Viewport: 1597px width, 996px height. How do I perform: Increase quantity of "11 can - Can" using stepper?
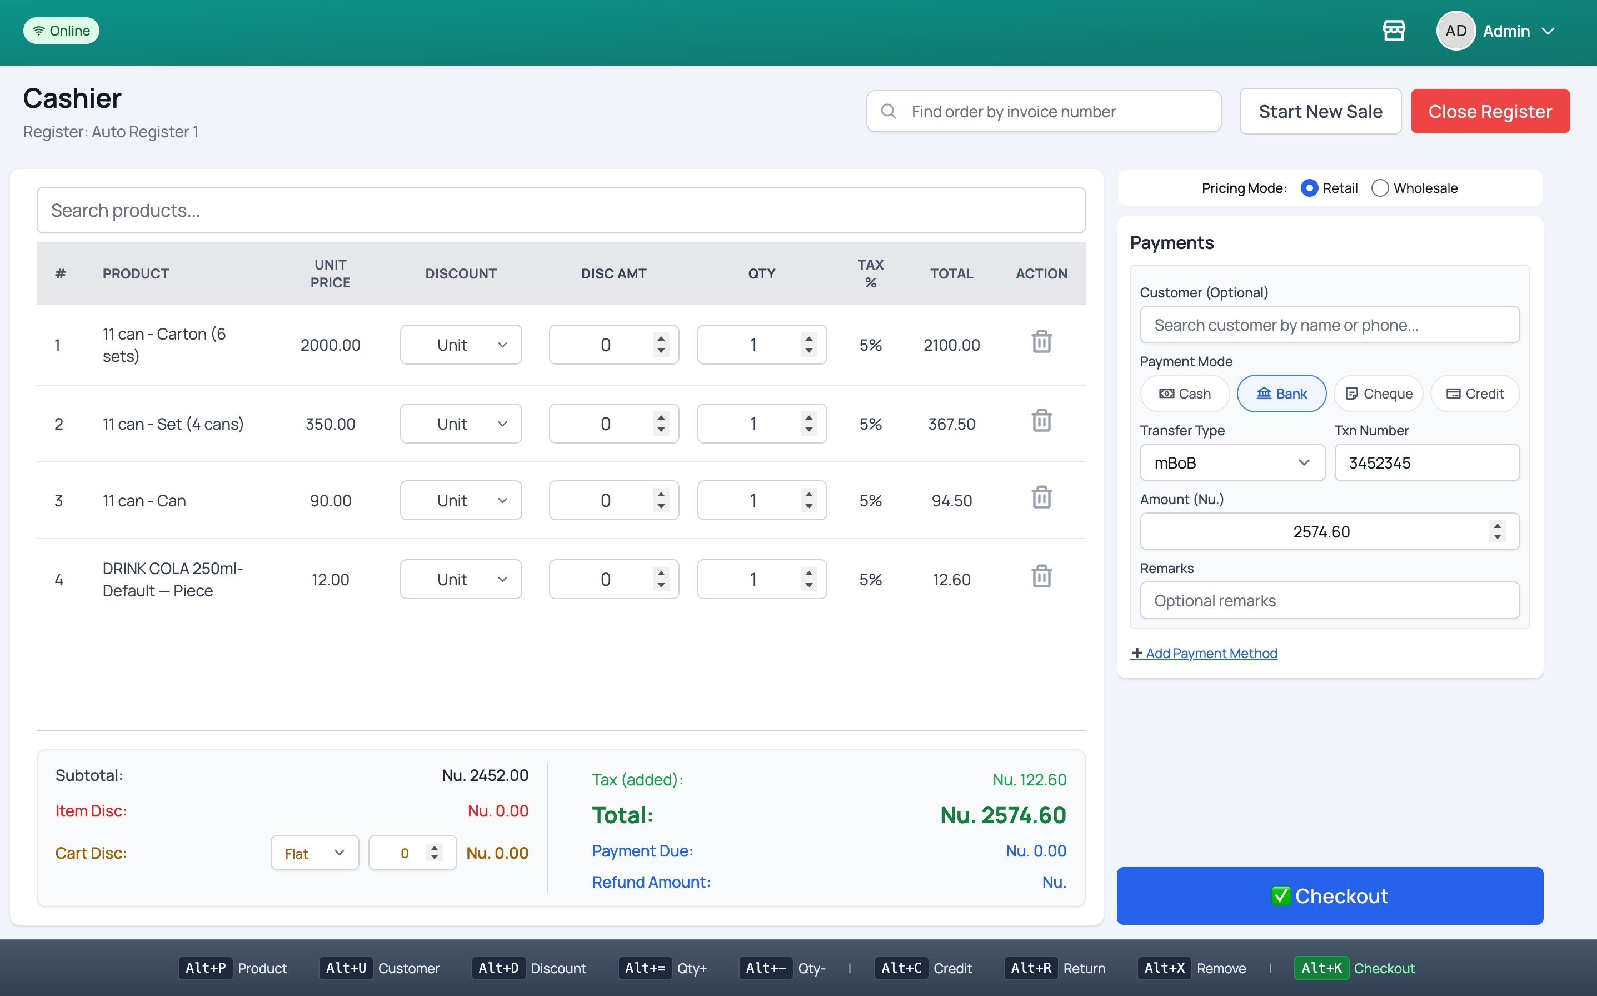[809, 494]
